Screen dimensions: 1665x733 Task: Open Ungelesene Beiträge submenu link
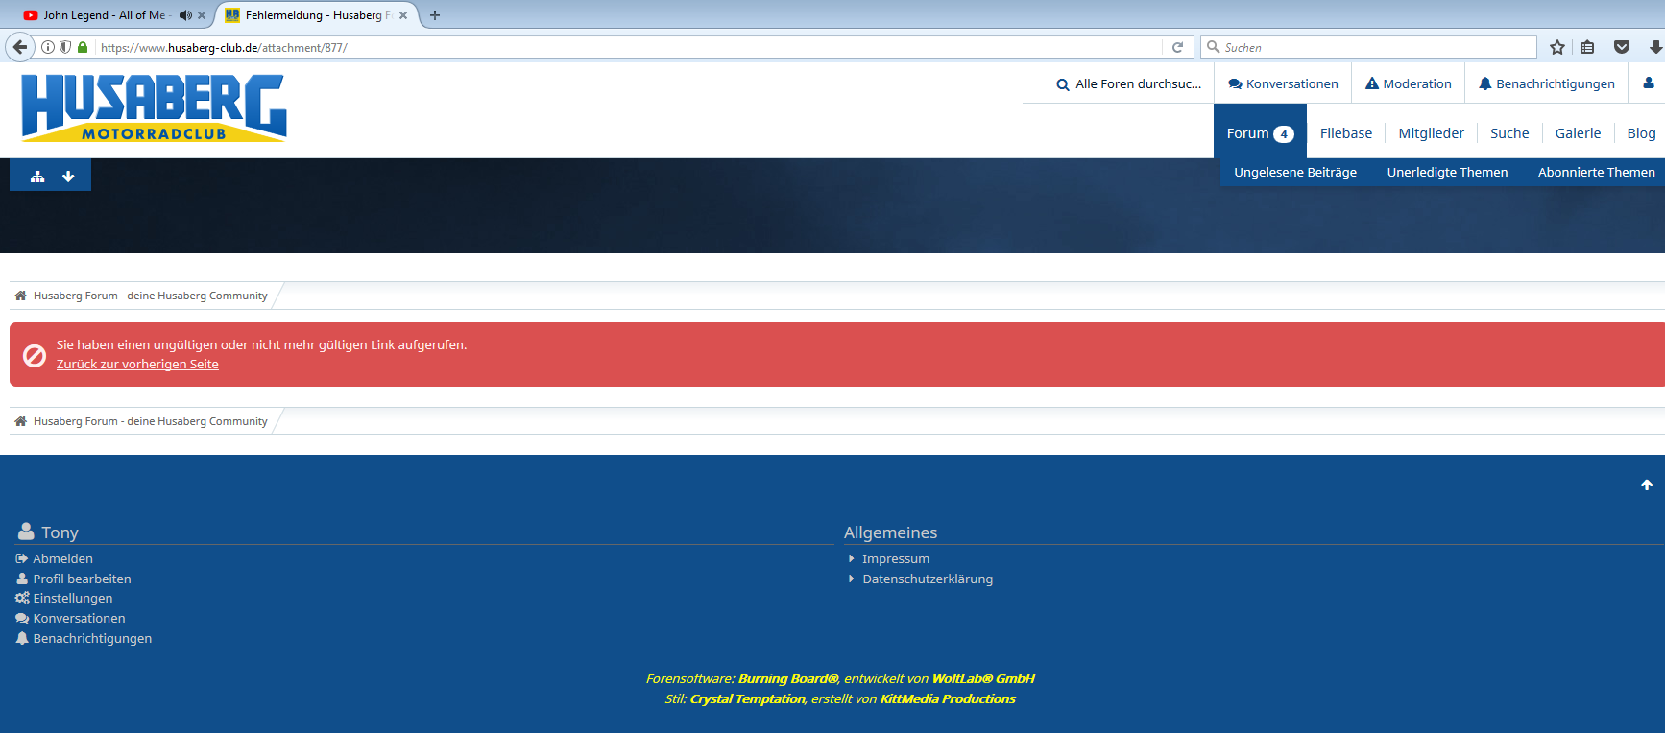click(1294, 173)
